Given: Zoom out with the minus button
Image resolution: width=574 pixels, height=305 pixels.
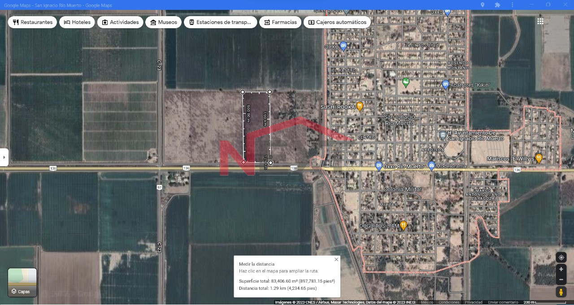Looking at the screenshot, I should [561, 279].
